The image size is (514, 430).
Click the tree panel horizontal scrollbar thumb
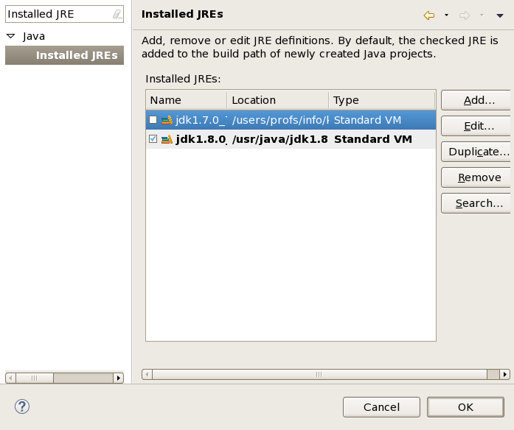pos(35,378)
